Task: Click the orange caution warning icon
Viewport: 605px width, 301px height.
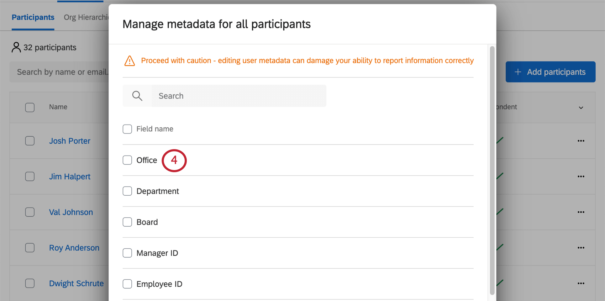Action: [x=130, y=61]
